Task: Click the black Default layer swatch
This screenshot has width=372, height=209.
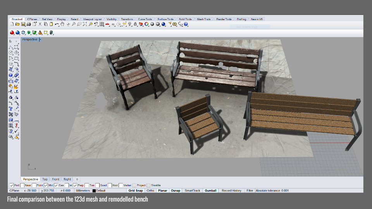Action: 94,190
